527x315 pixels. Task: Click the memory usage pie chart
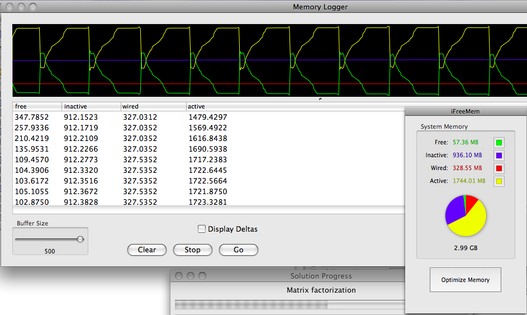click(466, 215)
